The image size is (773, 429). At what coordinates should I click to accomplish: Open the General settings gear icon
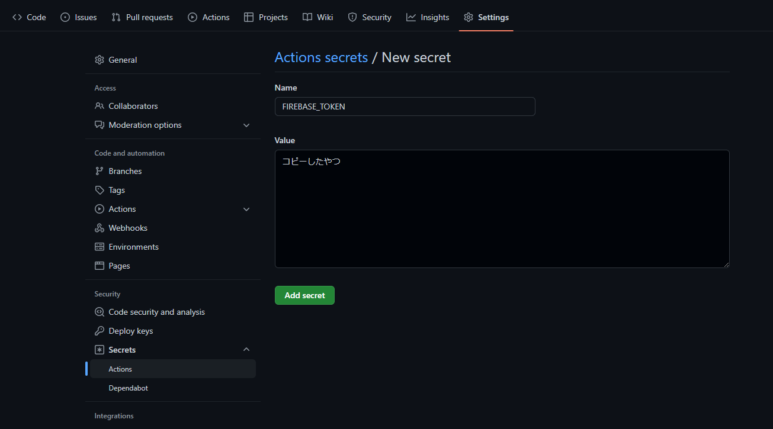[x=100, y=60]
